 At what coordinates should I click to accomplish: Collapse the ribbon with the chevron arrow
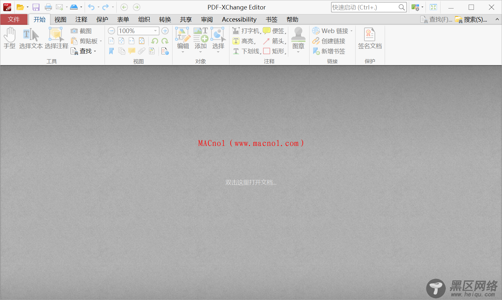(x=497, y=20)
